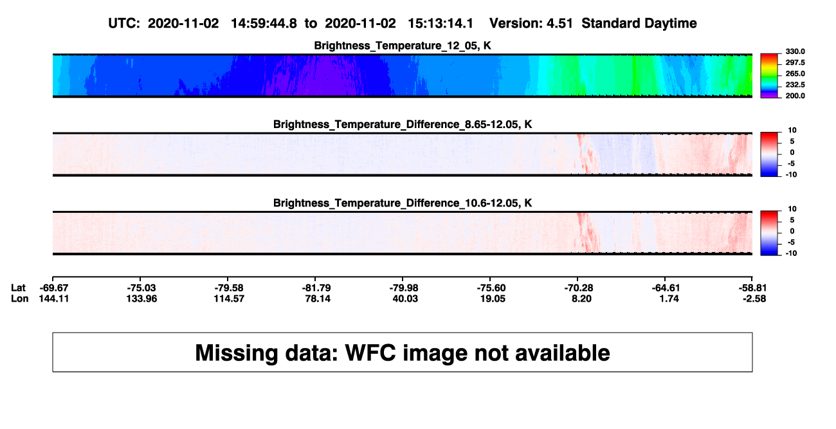Click the longitude value '144.11'
The width and height of the screenshot is (836, 429).
[x=54, y=298]
